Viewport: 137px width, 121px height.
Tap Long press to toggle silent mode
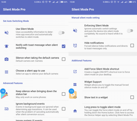click(x=110, y=111)
